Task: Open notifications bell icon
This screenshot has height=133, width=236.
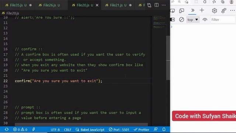Action: coord(164,130)
